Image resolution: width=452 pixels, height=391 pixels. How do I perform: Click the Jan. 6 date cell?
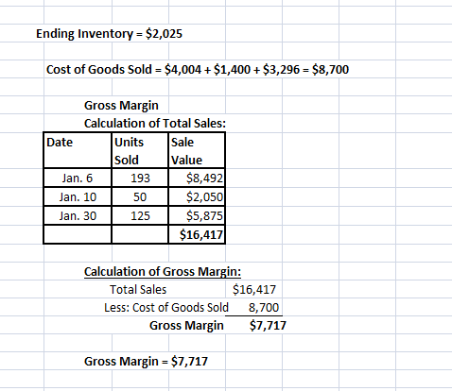point(78,178)
